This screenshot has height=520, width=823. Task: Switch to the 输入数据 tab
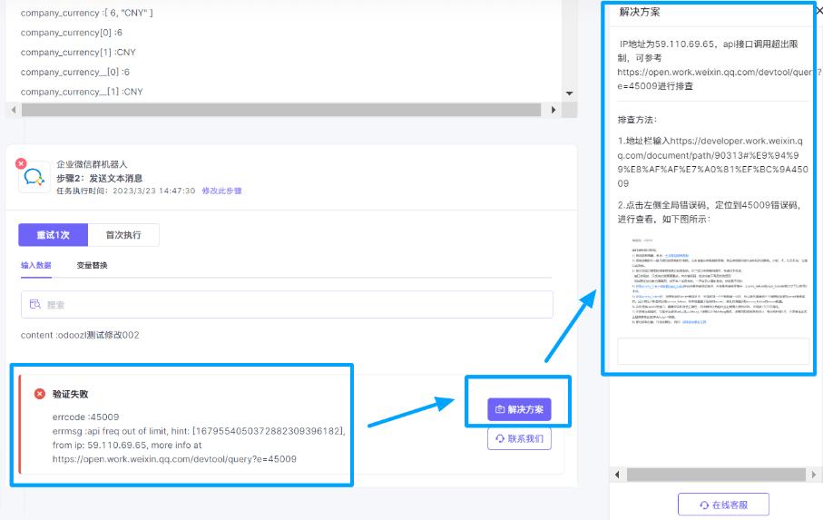click(x=35, y=265)
